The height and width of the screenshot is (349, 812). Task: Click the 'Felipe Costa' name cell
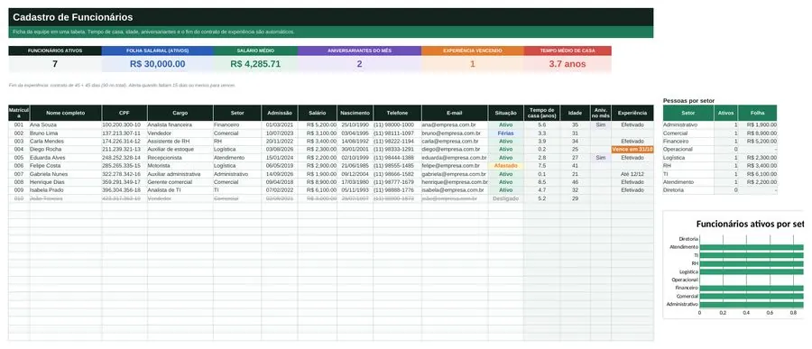[x=65, y=166]
